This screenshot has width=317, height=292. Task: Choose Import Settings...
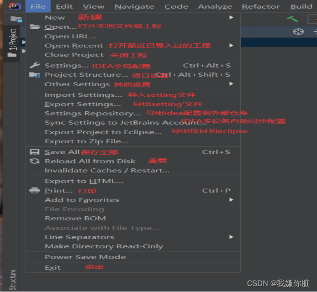pyautogui.click(x=133, y=95)
